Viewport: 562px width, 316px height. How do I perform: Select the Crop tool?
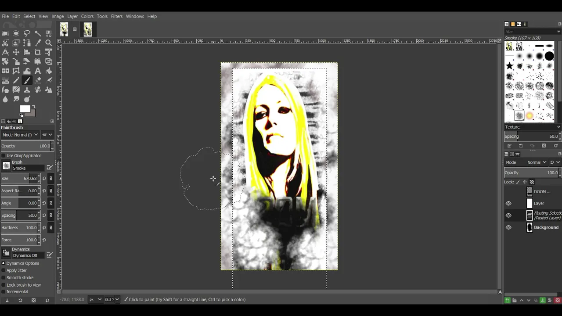click(x=38, y=52)
